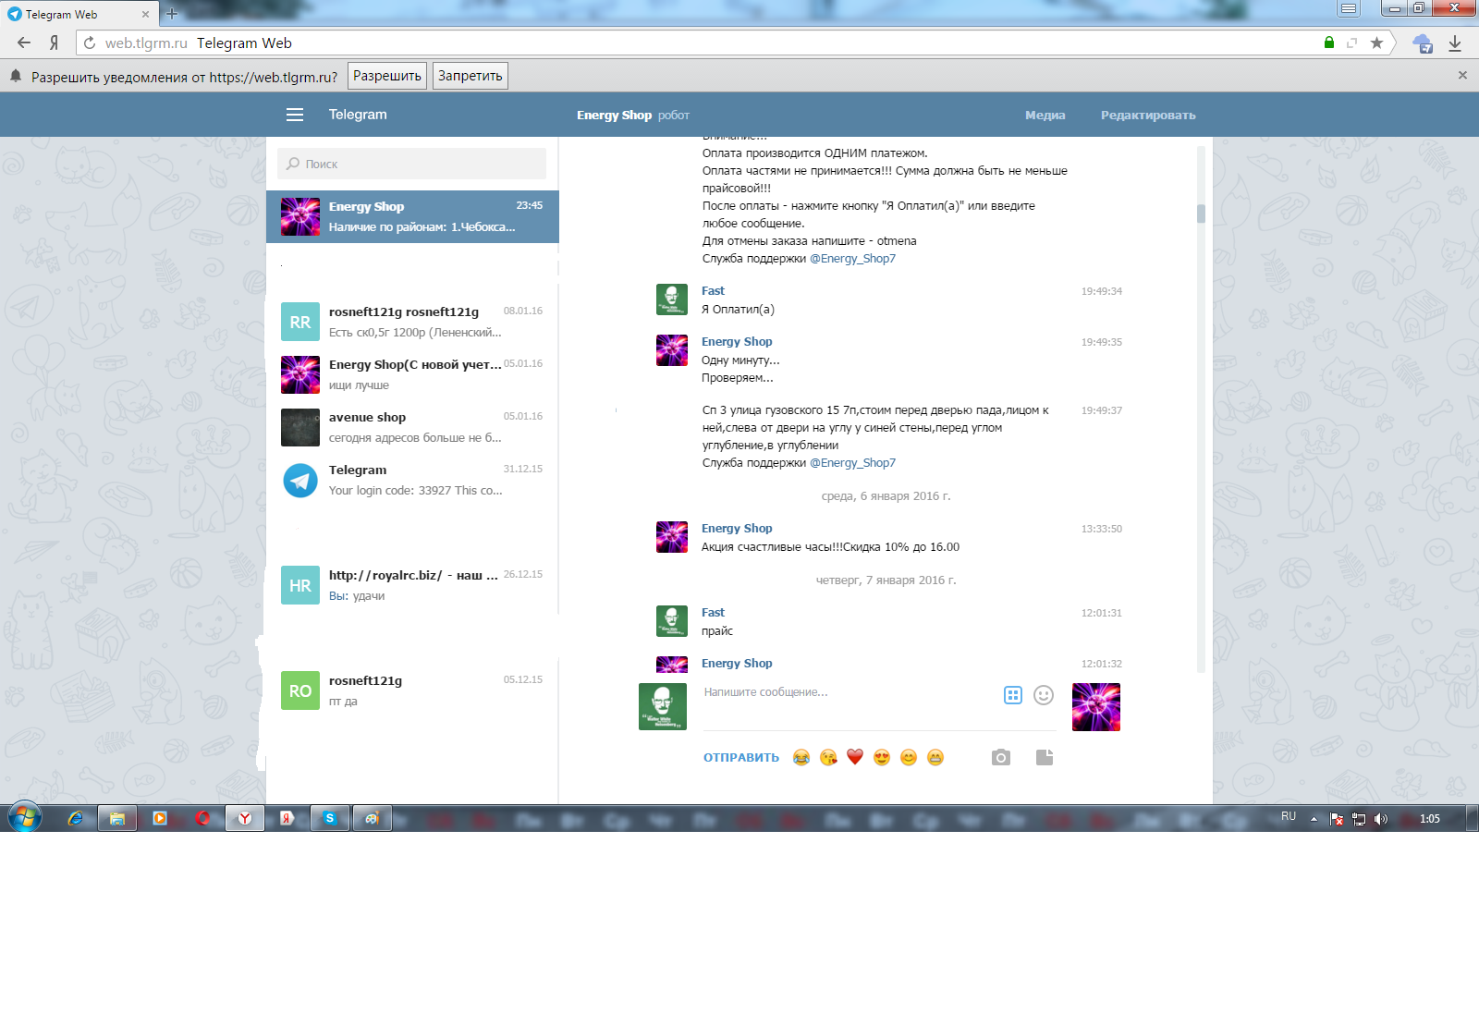Insert the kissing face emoji
The image size is (1479, 1014).
[828, 758]
